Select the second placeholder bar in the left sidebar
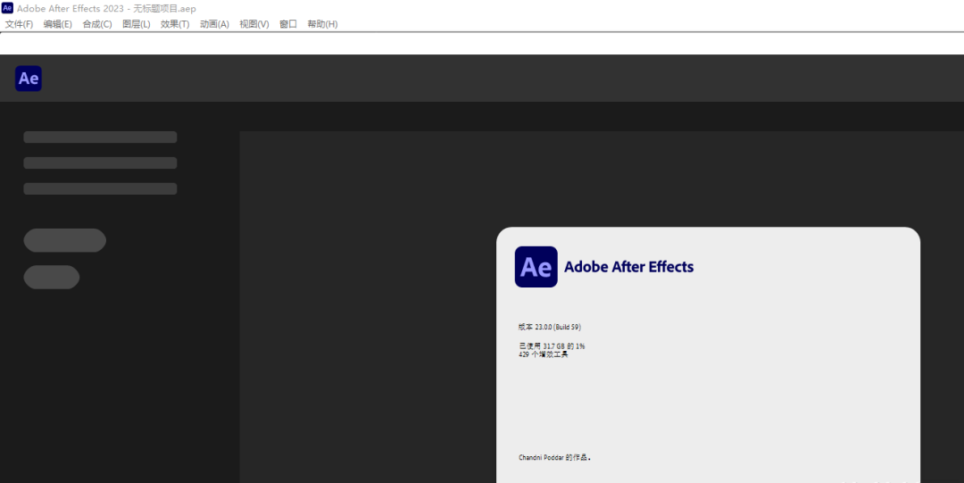 point(100,163)
